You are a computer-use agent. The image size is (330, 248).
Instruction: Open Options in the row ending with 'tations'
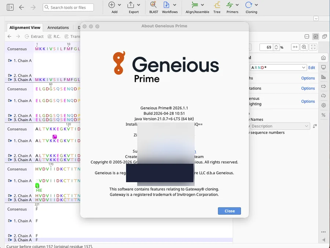(x=308, y=89)
